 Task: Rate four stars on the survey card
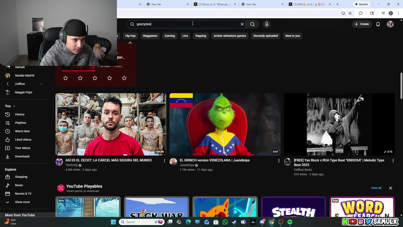pyautogui.click(x=110, y=78)
